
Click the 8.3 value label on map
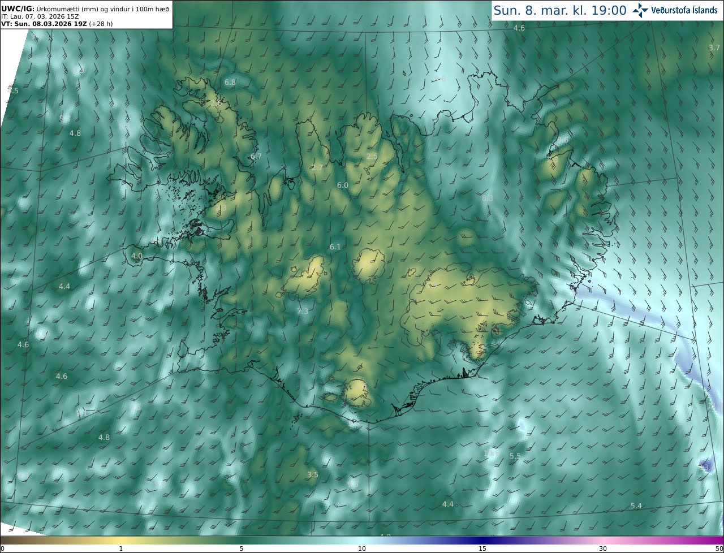point(488,198)
